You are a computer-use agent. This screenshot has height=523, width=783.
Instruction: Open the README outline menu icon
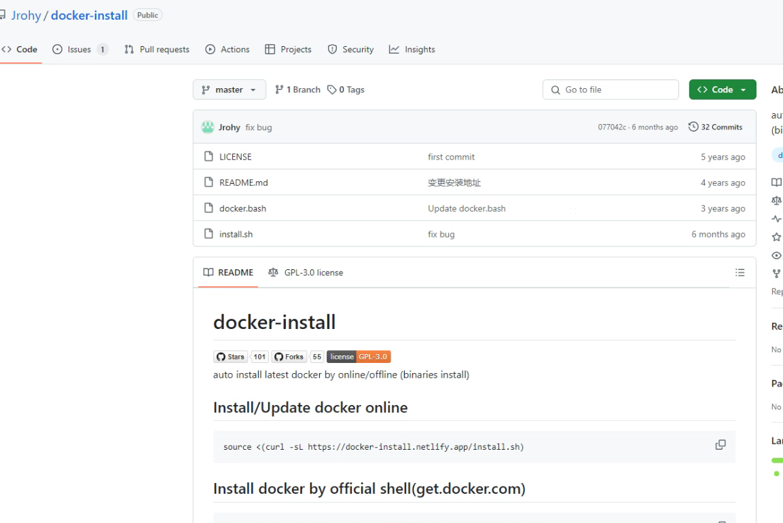tap(740, 273)
